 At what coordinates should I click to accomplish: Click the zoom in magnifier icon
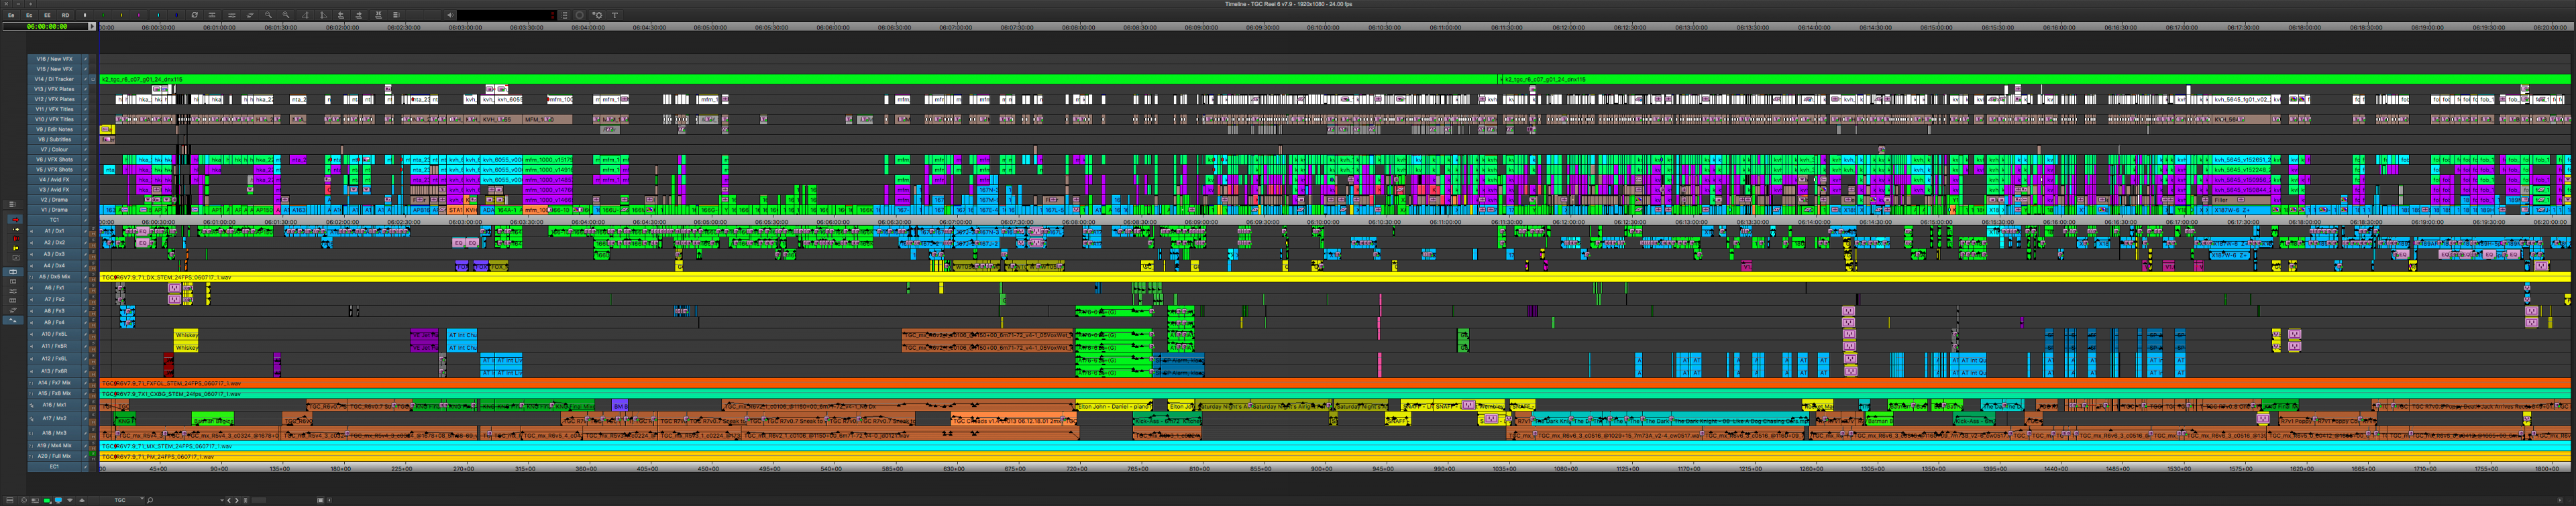tap(286, 16)
